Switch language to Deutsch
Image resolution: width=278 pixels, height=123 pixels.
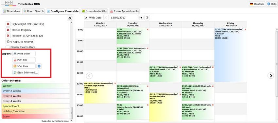point(257,4)
